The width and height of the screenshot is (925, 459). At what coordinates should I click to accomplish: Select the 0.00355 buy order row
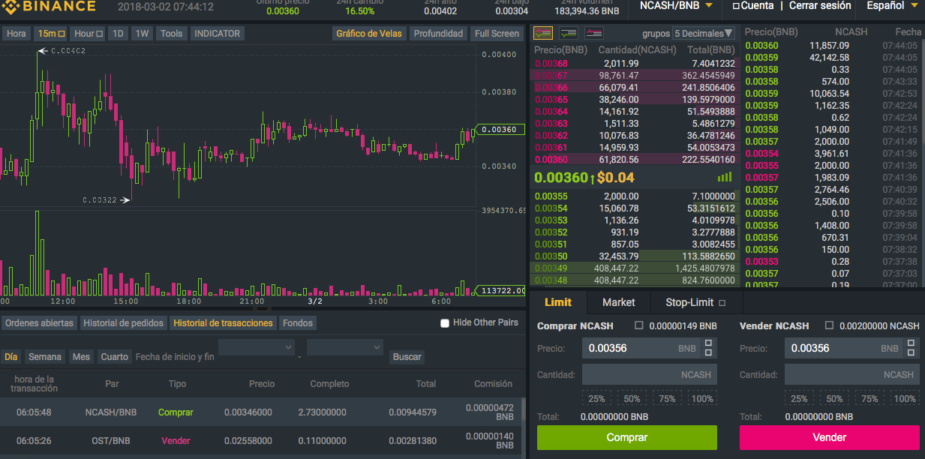click(x=635, y=196)
